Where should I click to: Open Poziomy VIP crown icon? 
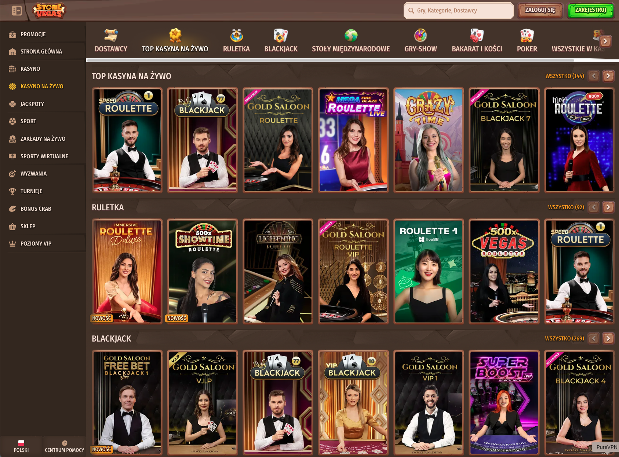12,244
